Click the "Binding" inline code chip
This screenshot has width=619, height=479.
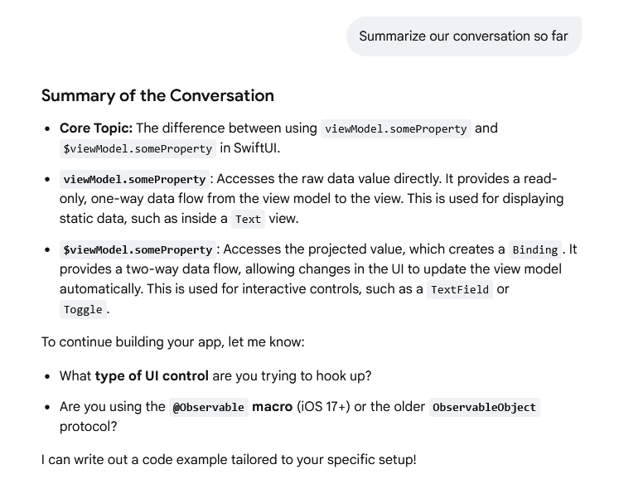pos(535,249)
